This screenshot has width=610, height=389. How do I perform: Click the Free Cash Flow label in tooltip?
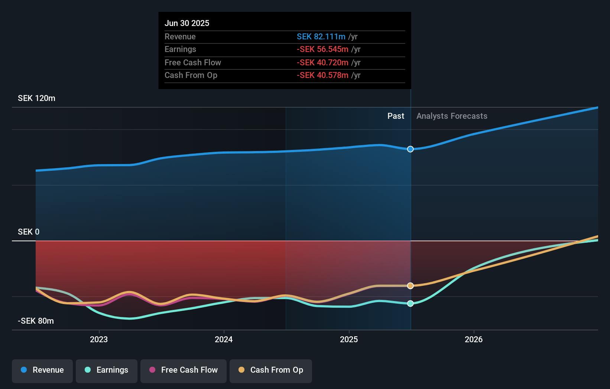tap(193, 62)
